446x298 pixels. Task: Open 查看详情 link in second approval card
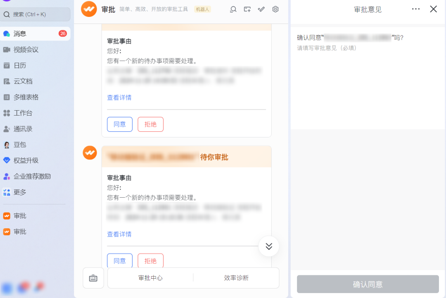point(119,234)
